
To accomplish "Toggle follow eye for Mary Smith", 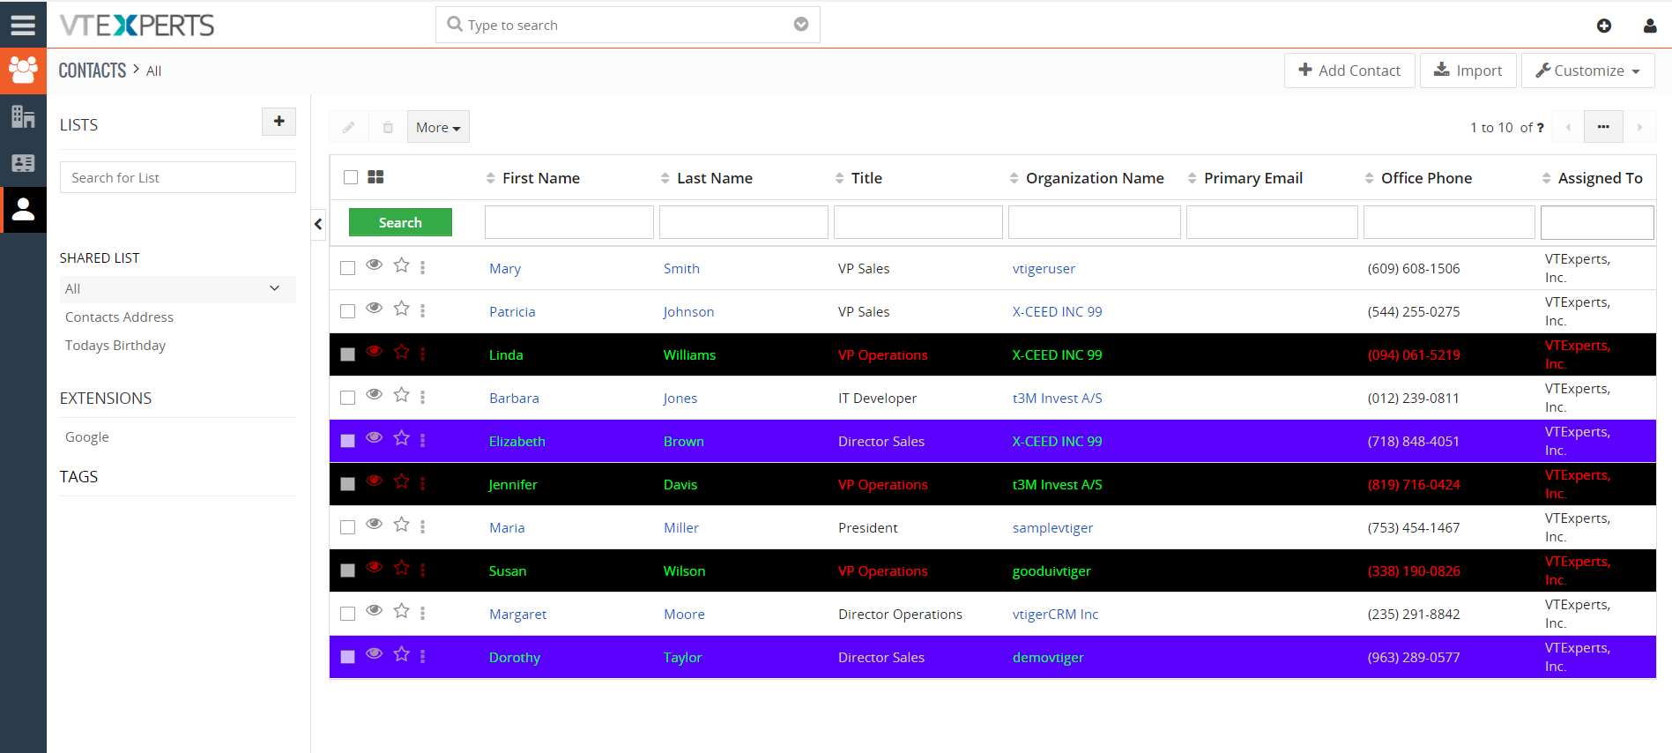I will [375, 265].
